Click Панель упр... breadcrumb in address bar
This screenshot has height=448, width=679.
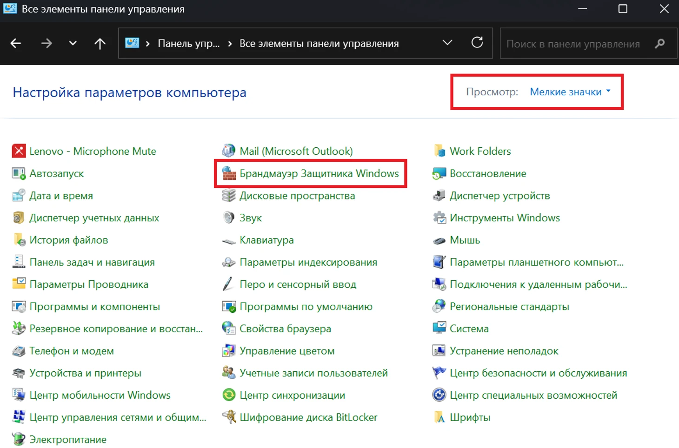(188, 44)
